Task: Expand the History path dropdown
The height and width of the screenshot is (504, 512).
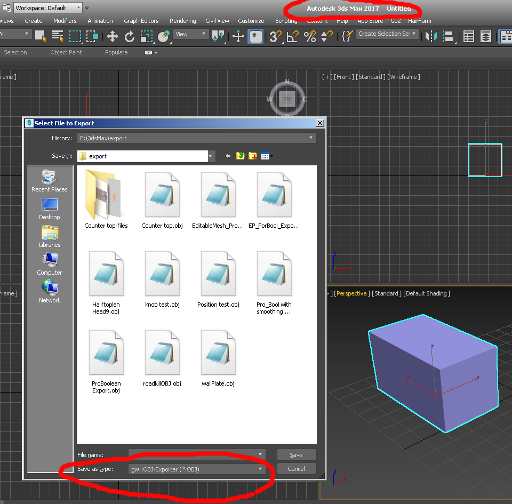Action: [310, 138]
